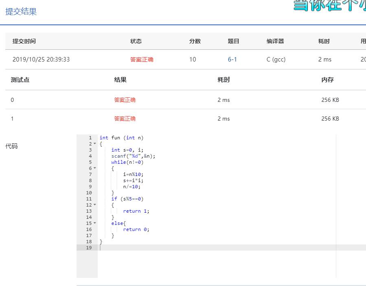Click code line return 0;

(136, 229)
